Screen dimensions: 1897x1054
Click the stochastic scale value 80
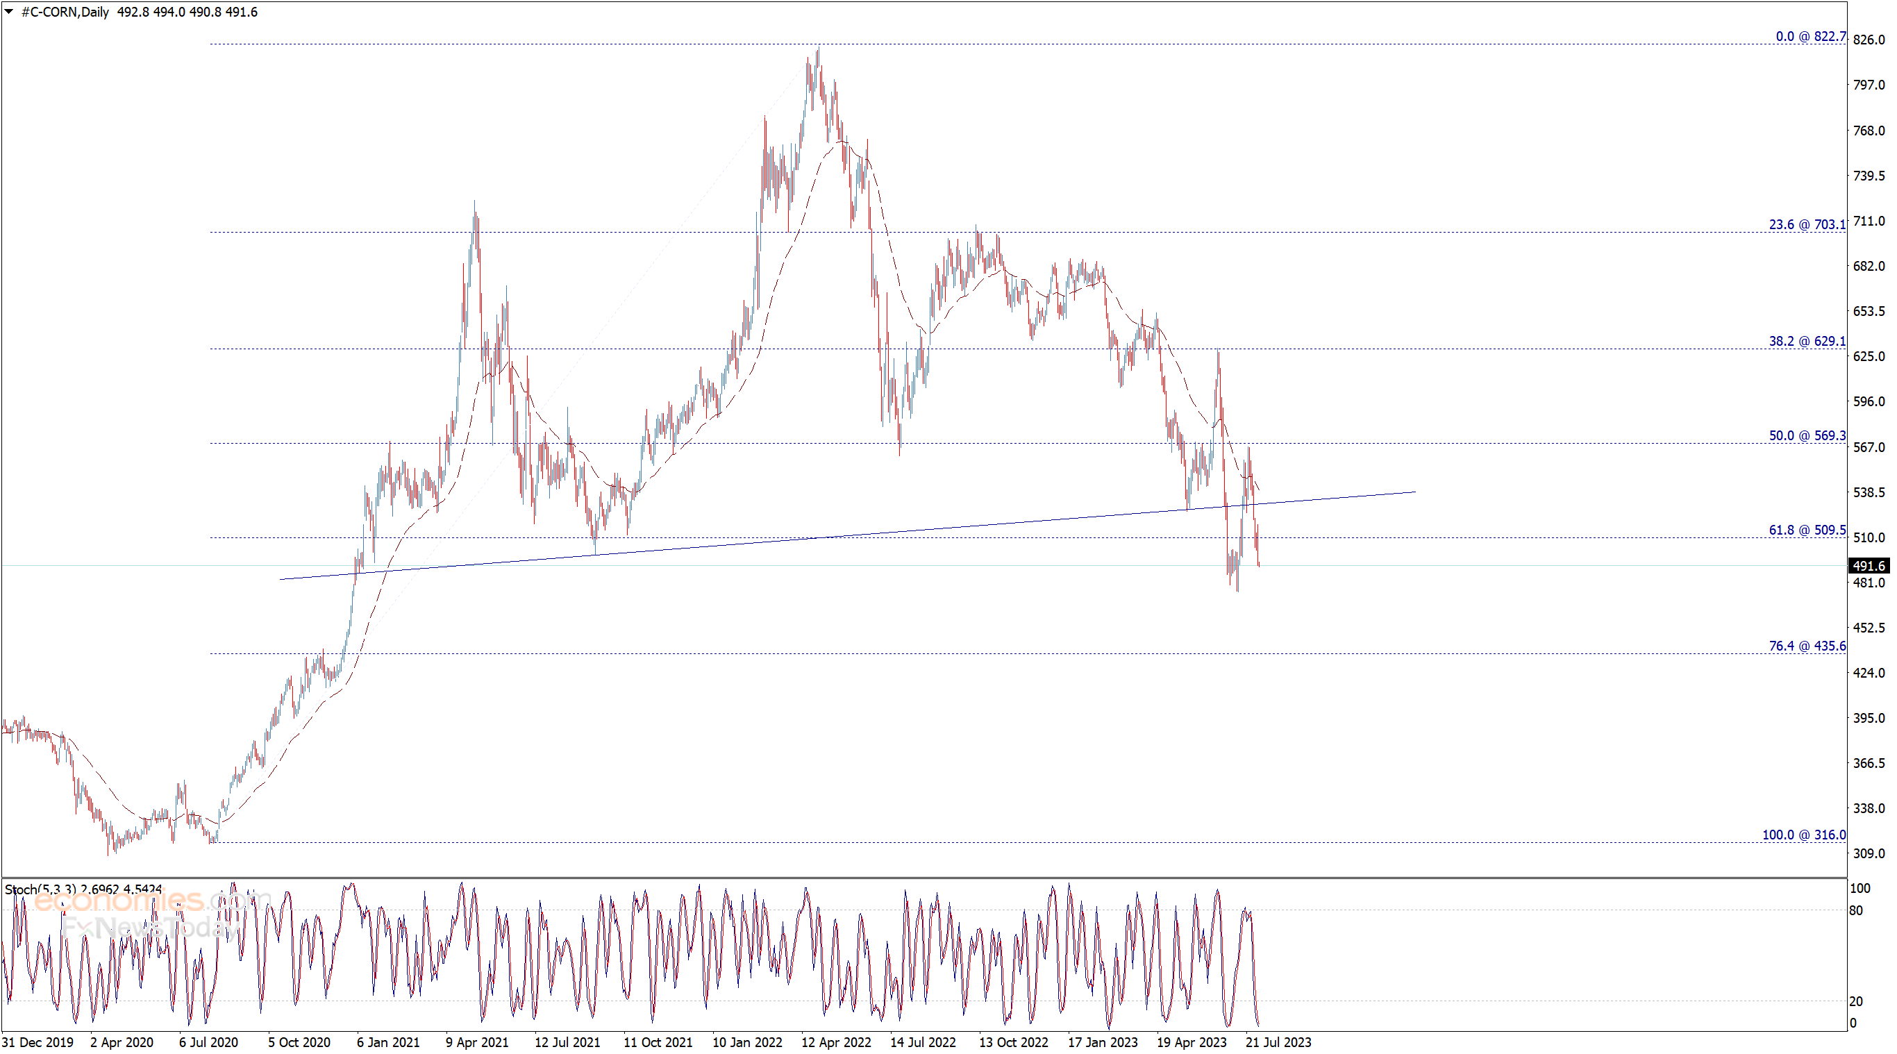(x=1856, y=910)
